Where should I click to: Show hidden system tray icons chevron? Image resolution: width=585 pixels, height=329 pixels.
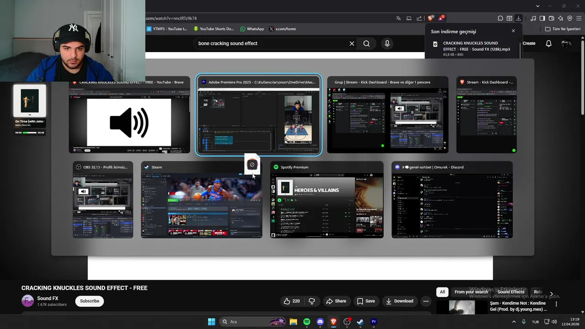click(514, 322)
